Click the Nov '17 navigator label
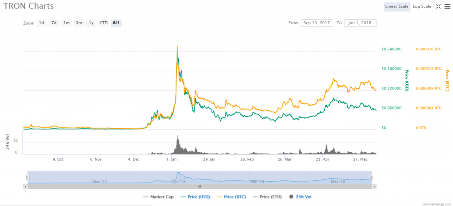 pos(100,181)
